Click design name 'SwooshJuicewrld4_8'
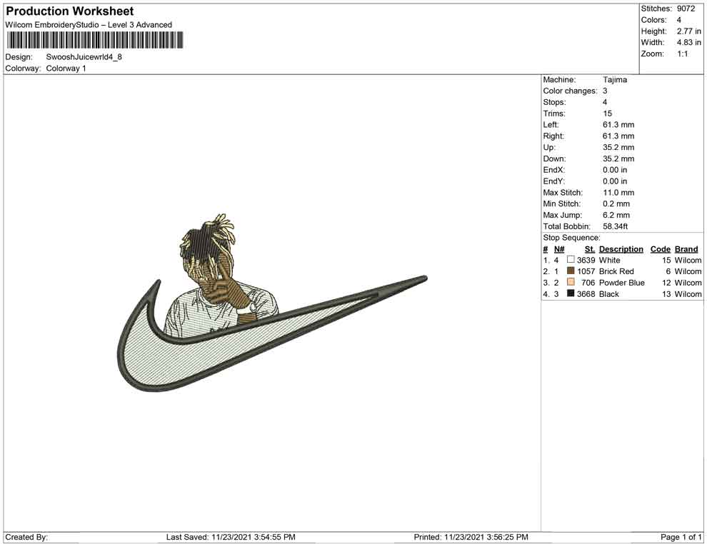Screen dimensions: 707x544 [84, 57]
